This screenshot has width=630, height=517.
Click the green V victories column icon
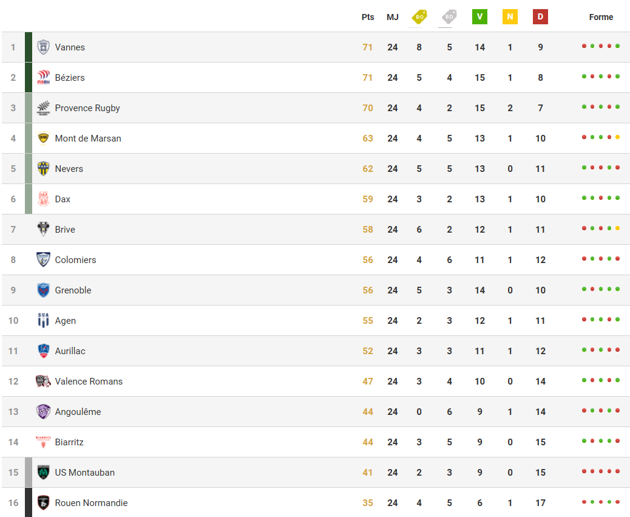[479, 17]
